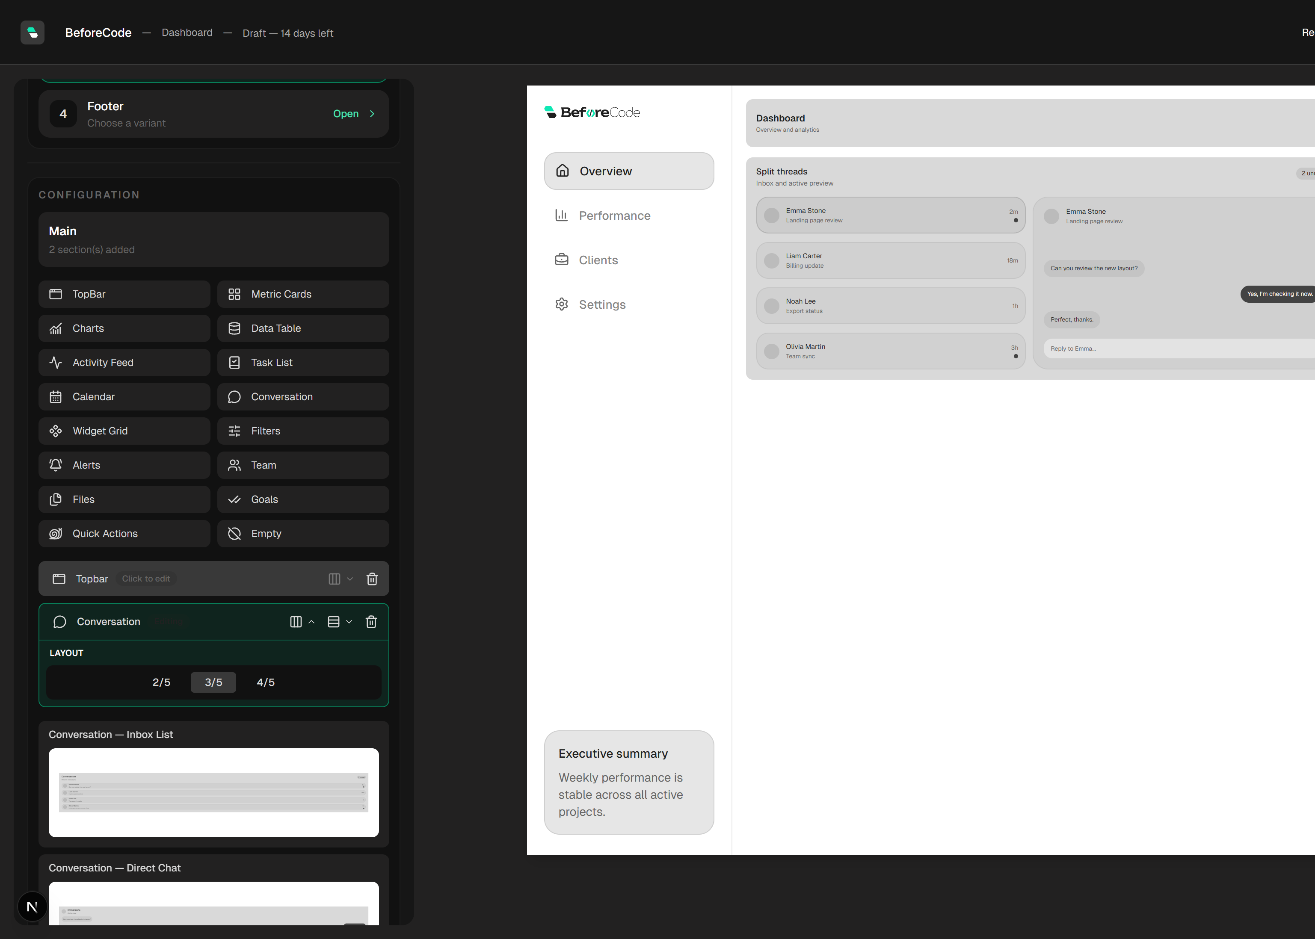Delete the Topbar section with trash icon
The height and width of the screenshot is (939, 1315).
[x=372, y=579]
